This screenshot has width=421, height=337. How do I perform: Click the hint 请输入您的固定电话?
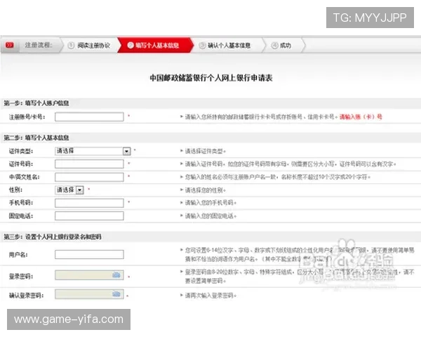(210, 216)
